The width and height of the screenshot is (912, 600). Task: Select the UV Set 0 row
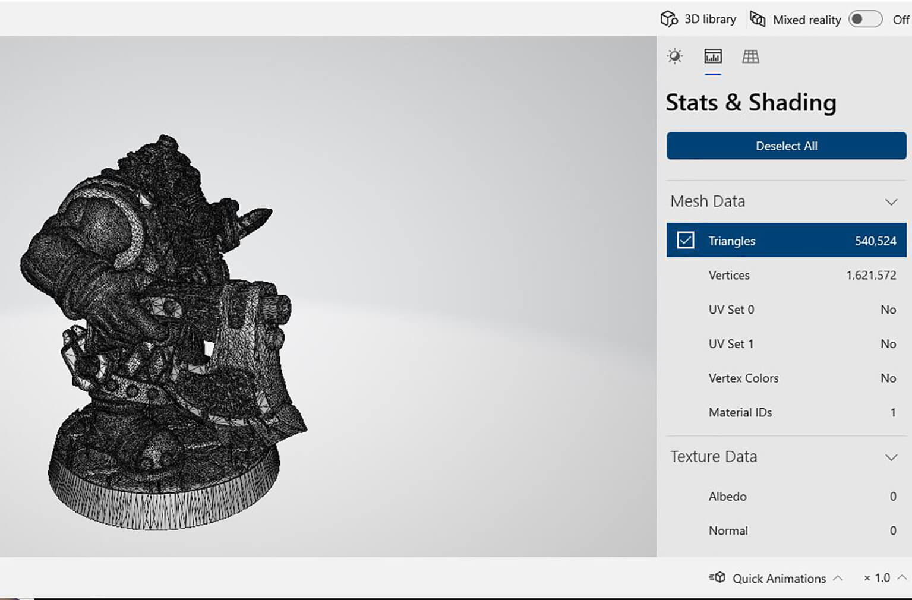786,310
